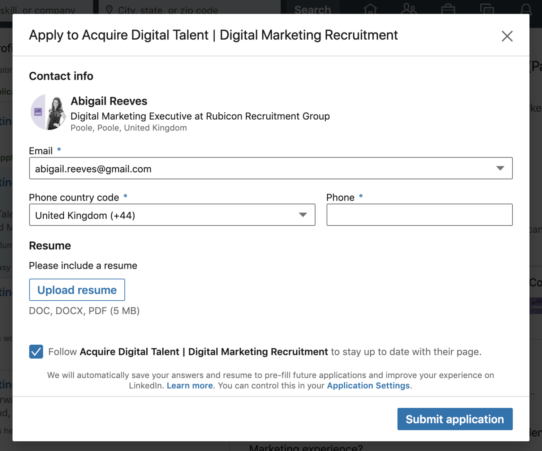Click "Digital Marketing Executive at Rubicon Recruitment Group" headline
This screenshot has height=451, width=542.
200,116
